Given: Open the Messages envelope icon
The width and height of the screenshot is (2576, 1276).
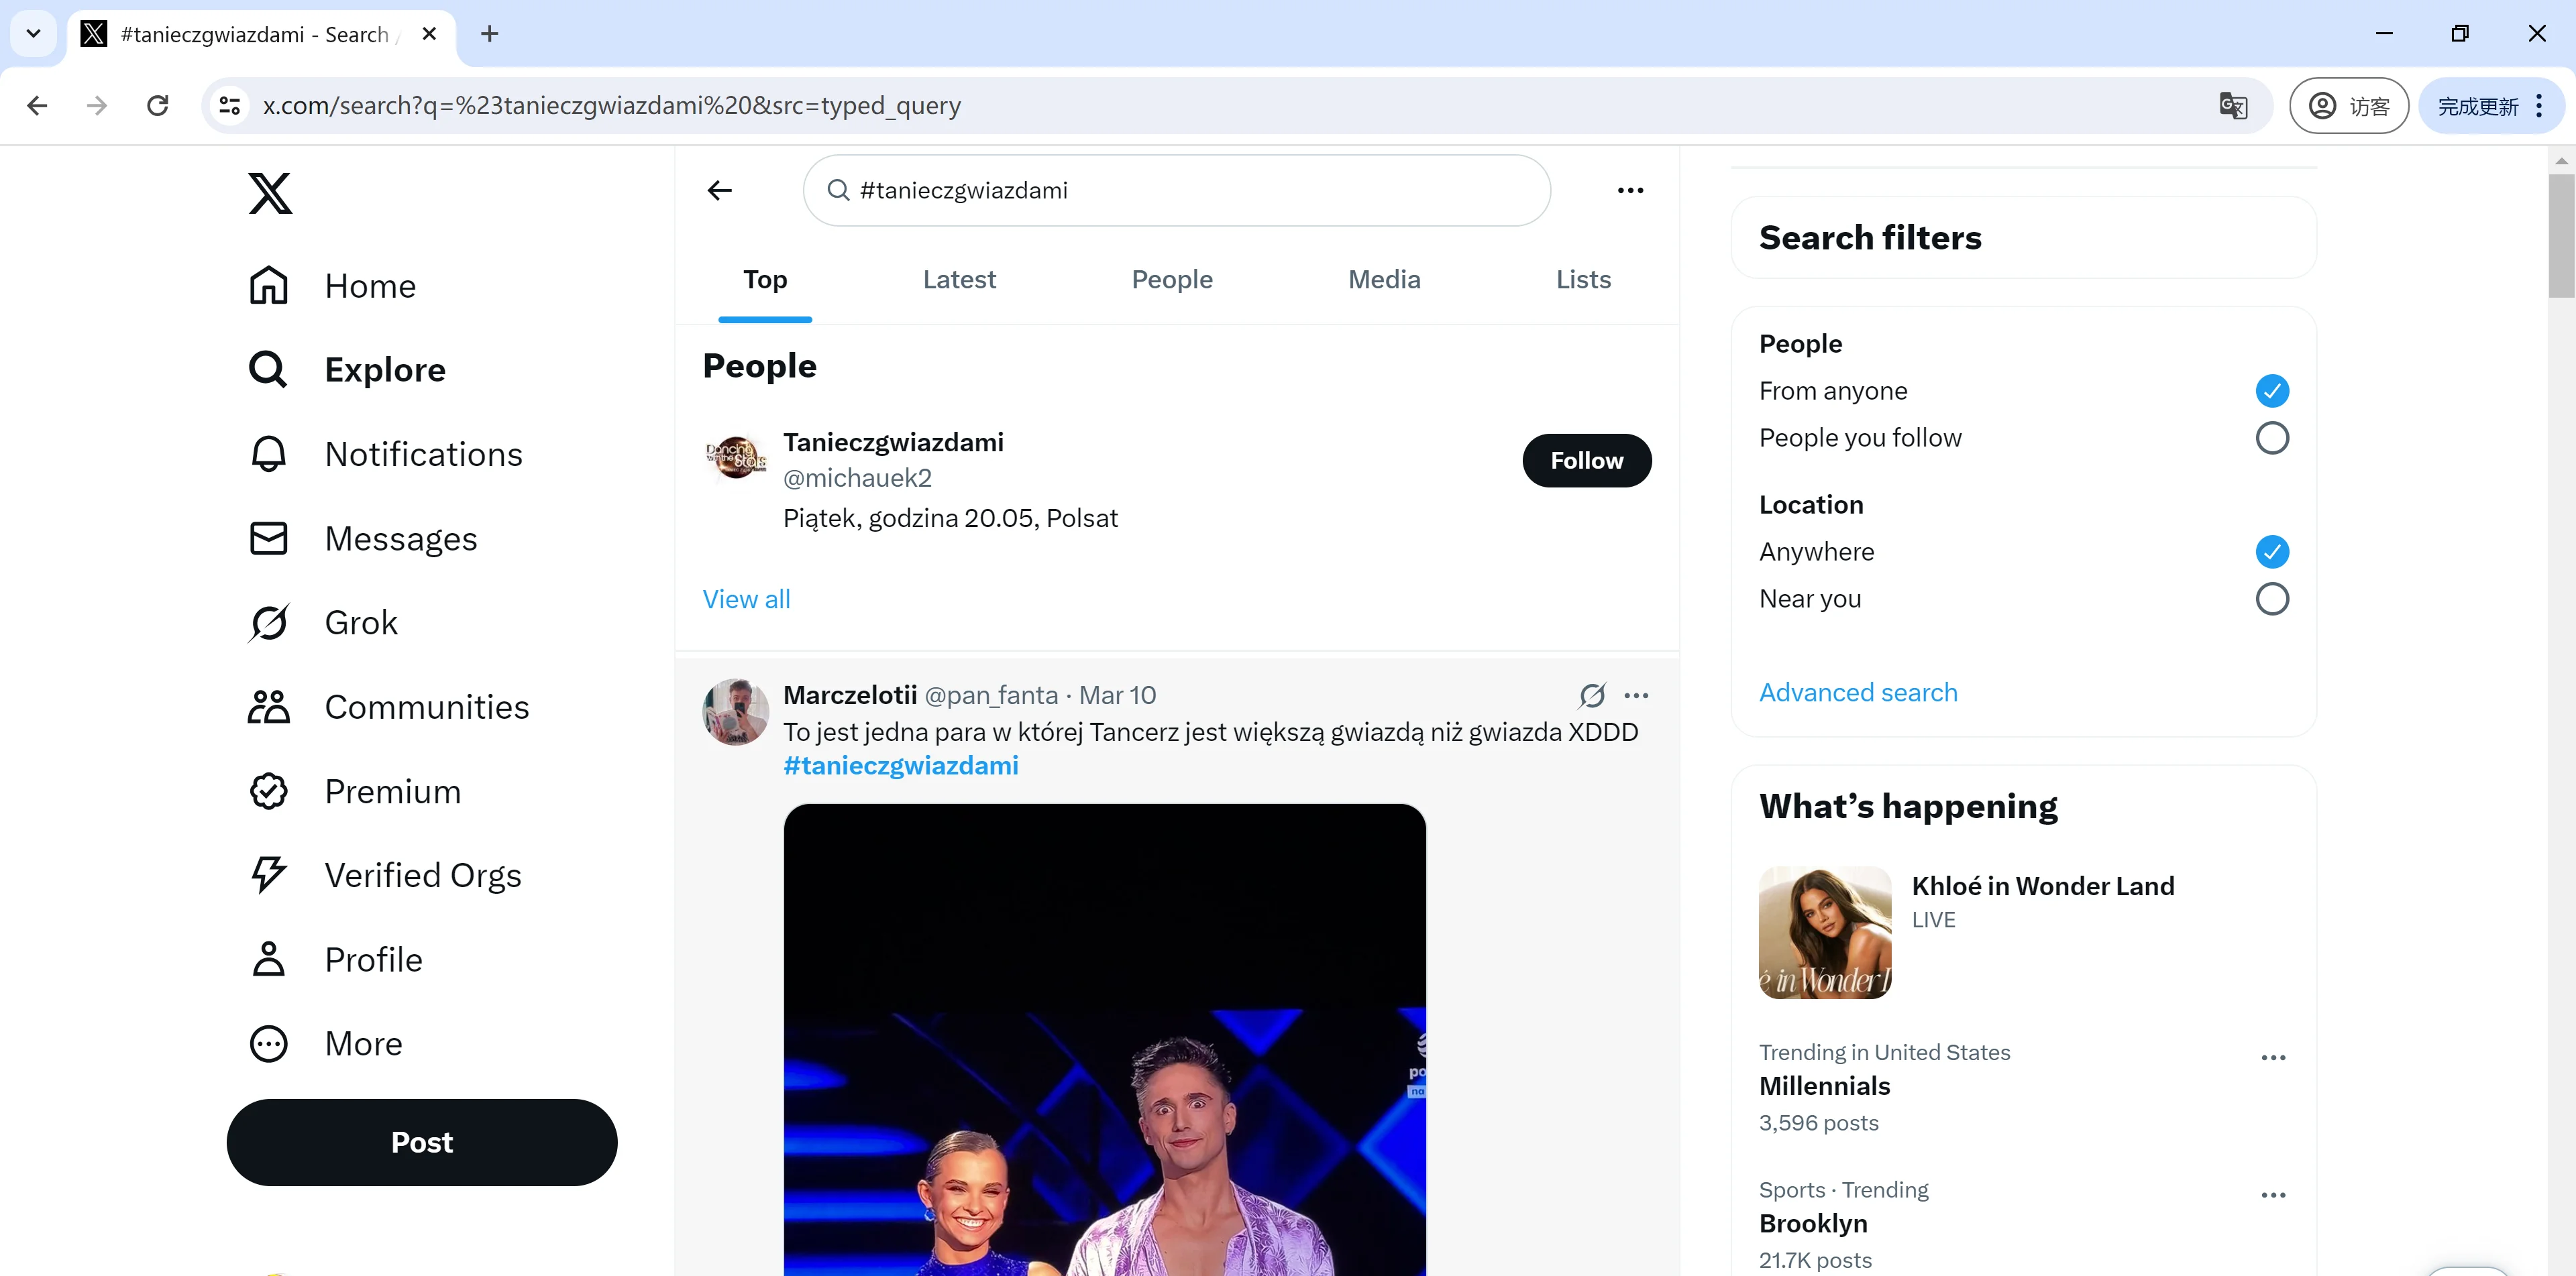Looking at the screenshot, I should pos(266,537).
